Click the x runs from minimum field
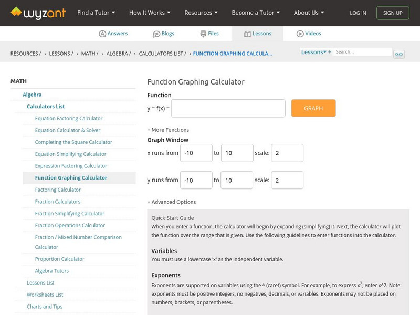420x315 pixels. [x=196, y=153]
